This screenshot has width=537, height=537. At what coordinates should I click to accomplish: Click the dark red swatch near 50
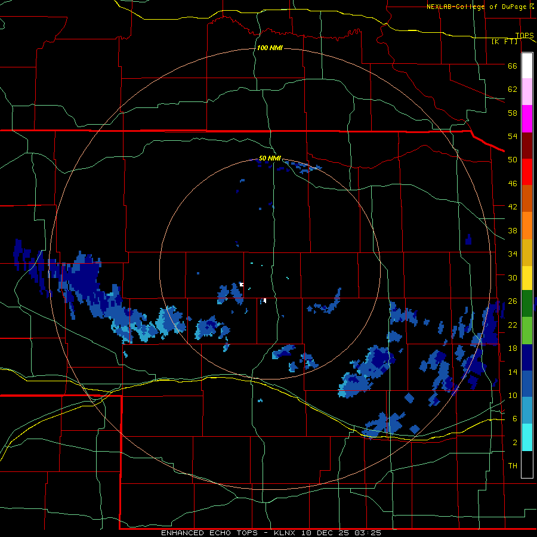(527, 146)
